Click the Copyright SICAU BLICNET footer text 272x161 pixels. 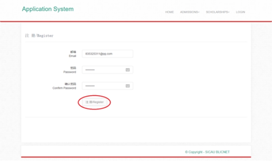207,152
